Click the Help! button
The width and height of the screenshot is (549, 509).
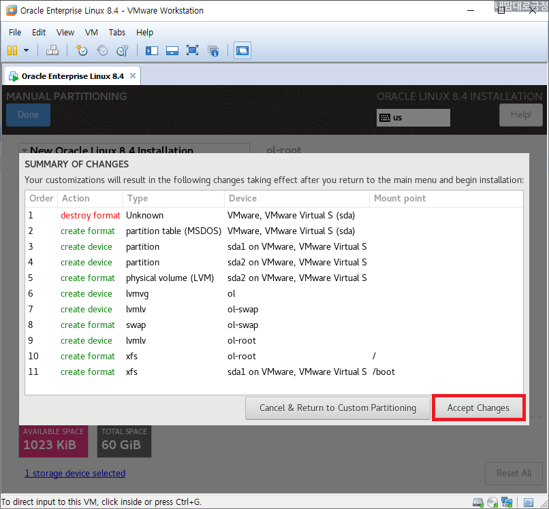[x=520, y=115]
